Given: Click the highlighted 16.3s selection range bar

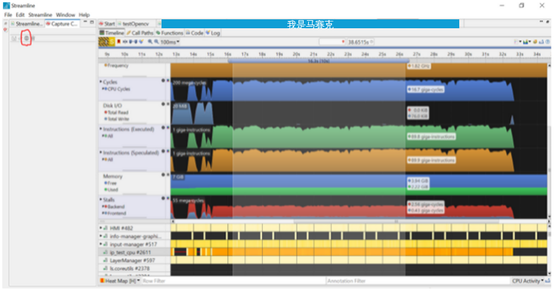Looking at the screenshot, I should coord(318,61).
